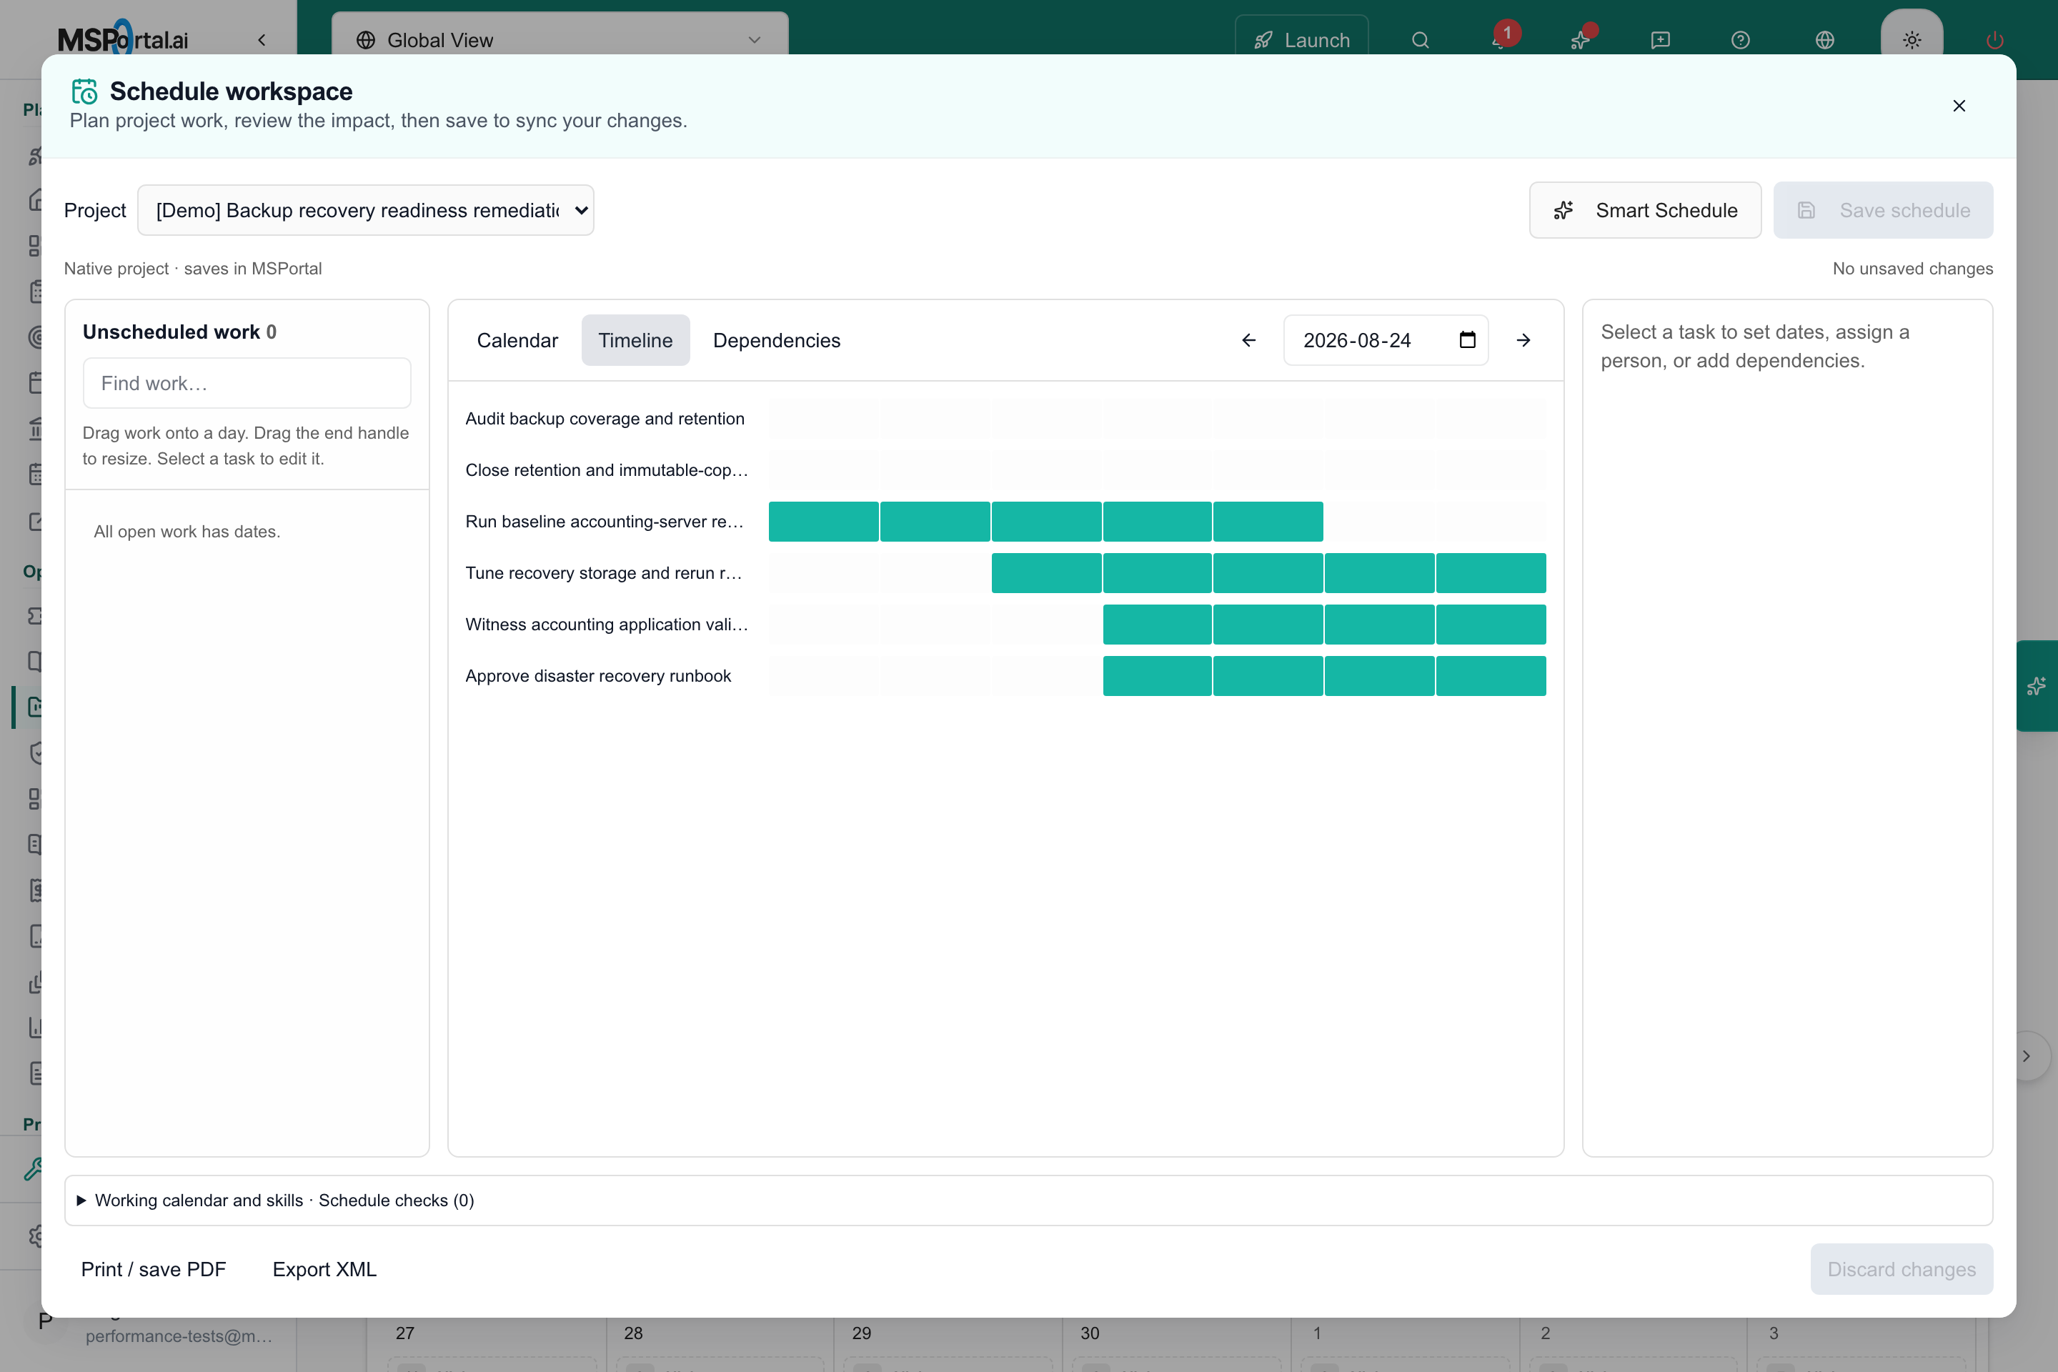The image size is (2058, 1372).
Task: Open AI sparkle icon in header
Action: (1581, 40)
